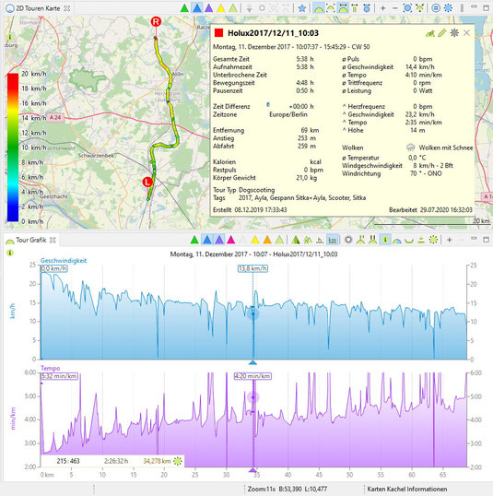Click the green tour marker posts icon
The image size is (493, 496).
[355, 8]
